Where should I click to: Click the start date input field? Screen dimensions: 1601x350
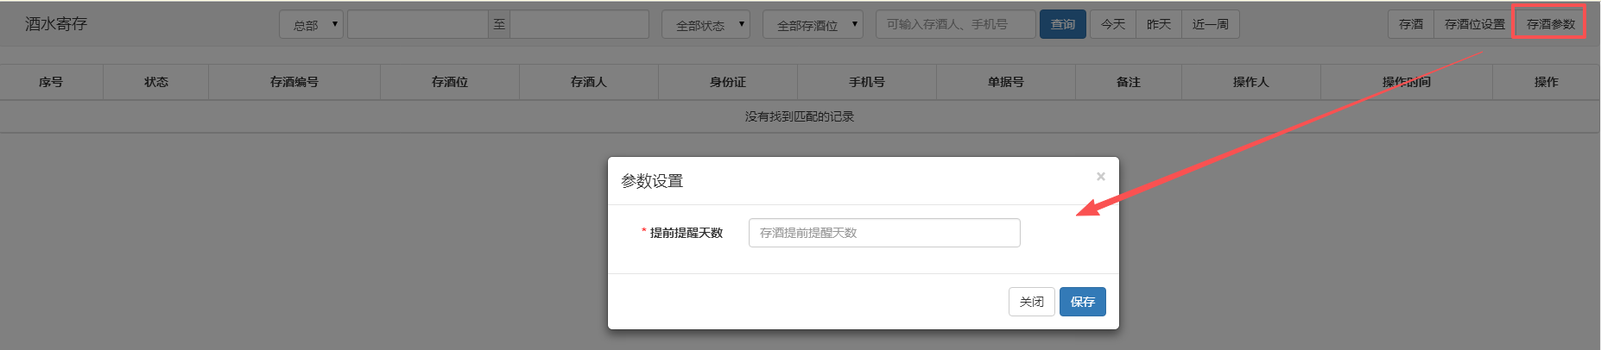click(418, 24)
